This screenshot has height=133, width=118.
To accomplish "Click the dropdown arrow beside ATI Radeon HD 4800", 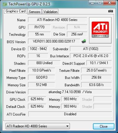I will [x=67, y=126].
